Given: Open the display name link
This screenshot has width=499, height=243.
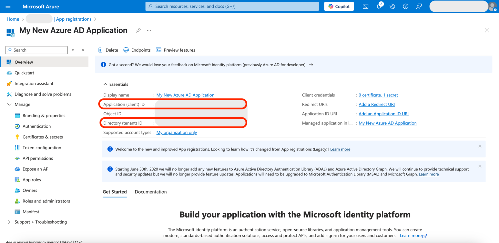Looking at the screenshot, I should click(185, 95).
